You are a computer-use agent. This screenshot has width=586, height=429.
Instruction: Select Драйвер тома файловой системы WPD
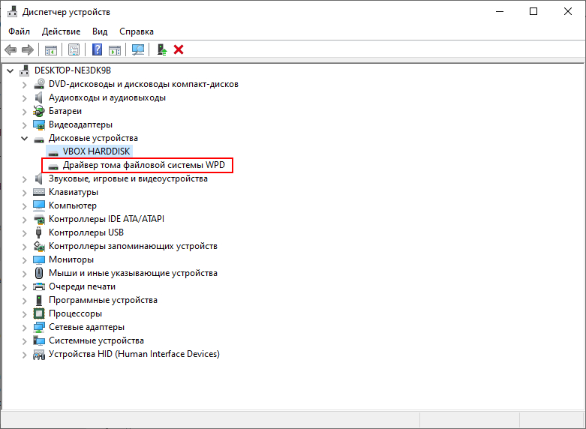pos(144,165)
